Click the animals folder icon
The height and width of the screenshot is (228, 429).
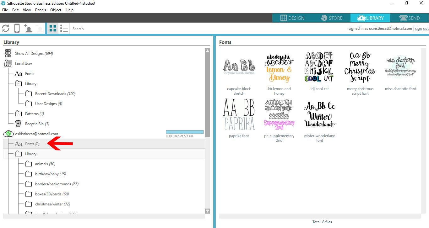(29, 164)
